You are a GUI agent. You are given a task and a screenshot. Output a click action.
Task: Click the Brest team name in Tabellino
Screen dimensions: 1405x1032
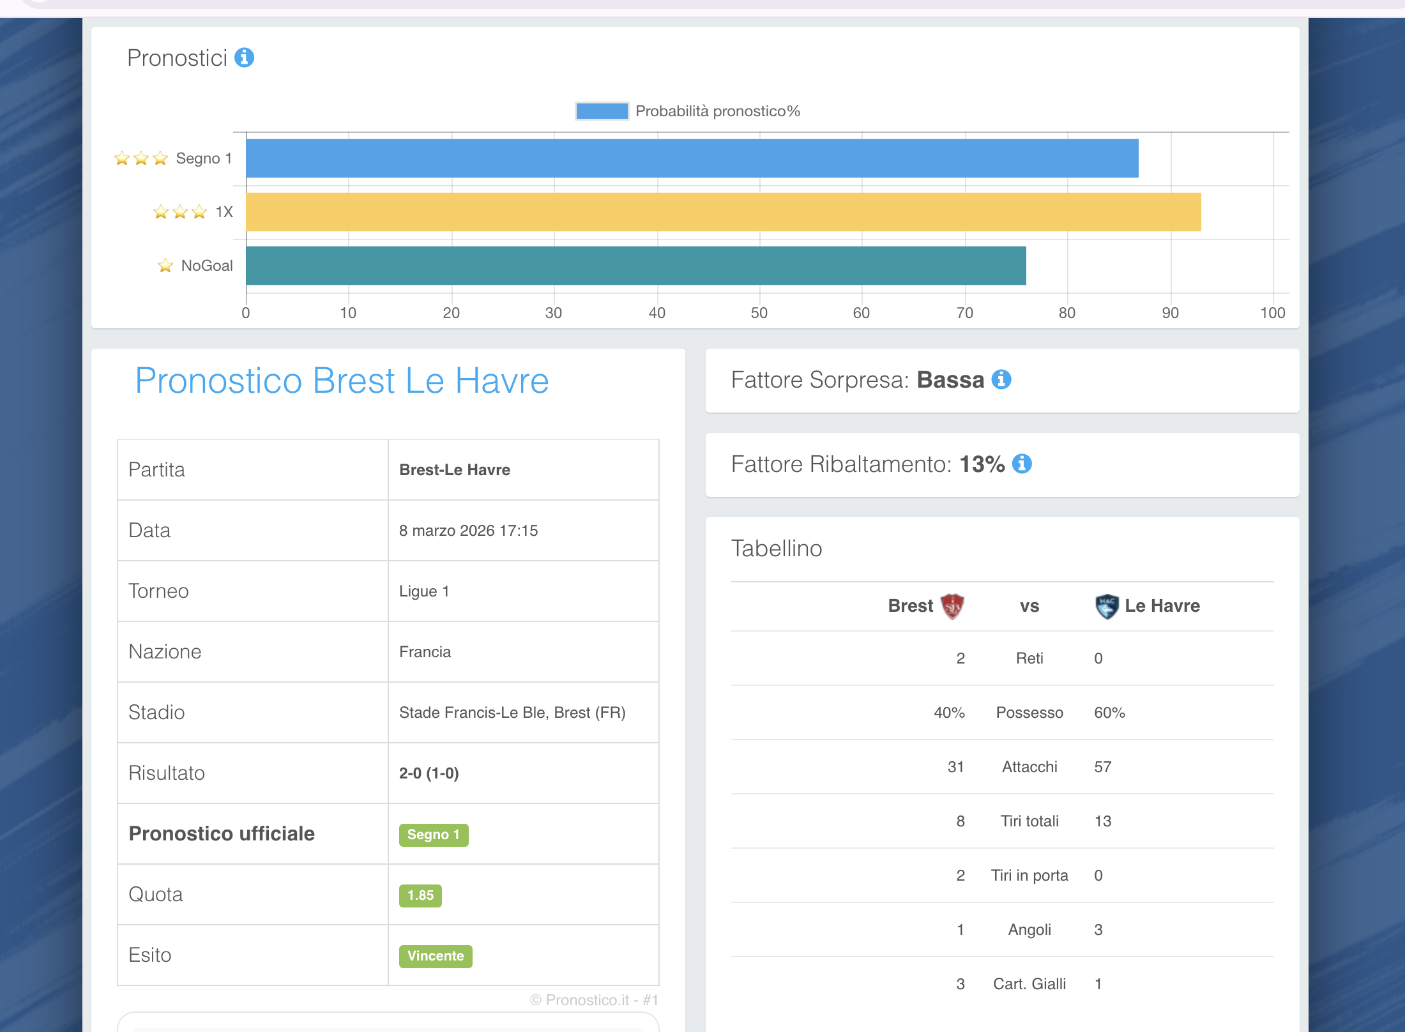pyautogui.click(x=910, y=606)
